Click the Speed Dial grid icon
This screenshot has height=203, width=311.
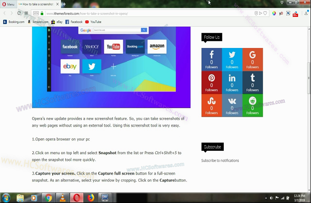[x=26, y=13]
